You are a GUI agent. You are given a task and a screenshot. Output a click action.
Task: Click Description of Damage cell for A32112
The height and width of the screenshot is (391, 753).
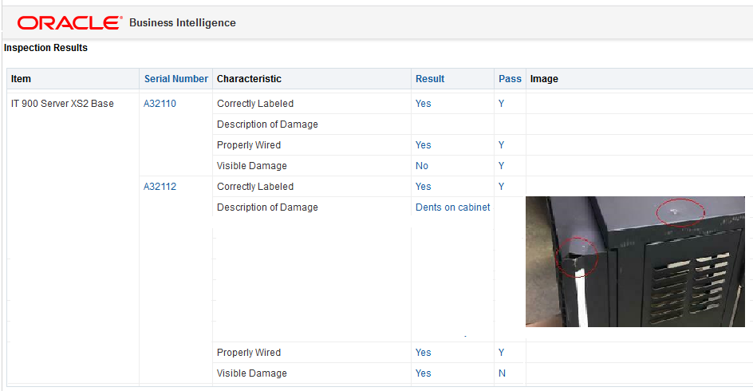267,207
